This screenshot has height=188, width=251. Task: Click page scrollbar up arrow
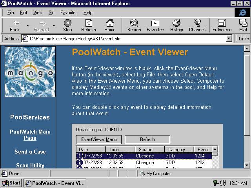tap(247, 49)
